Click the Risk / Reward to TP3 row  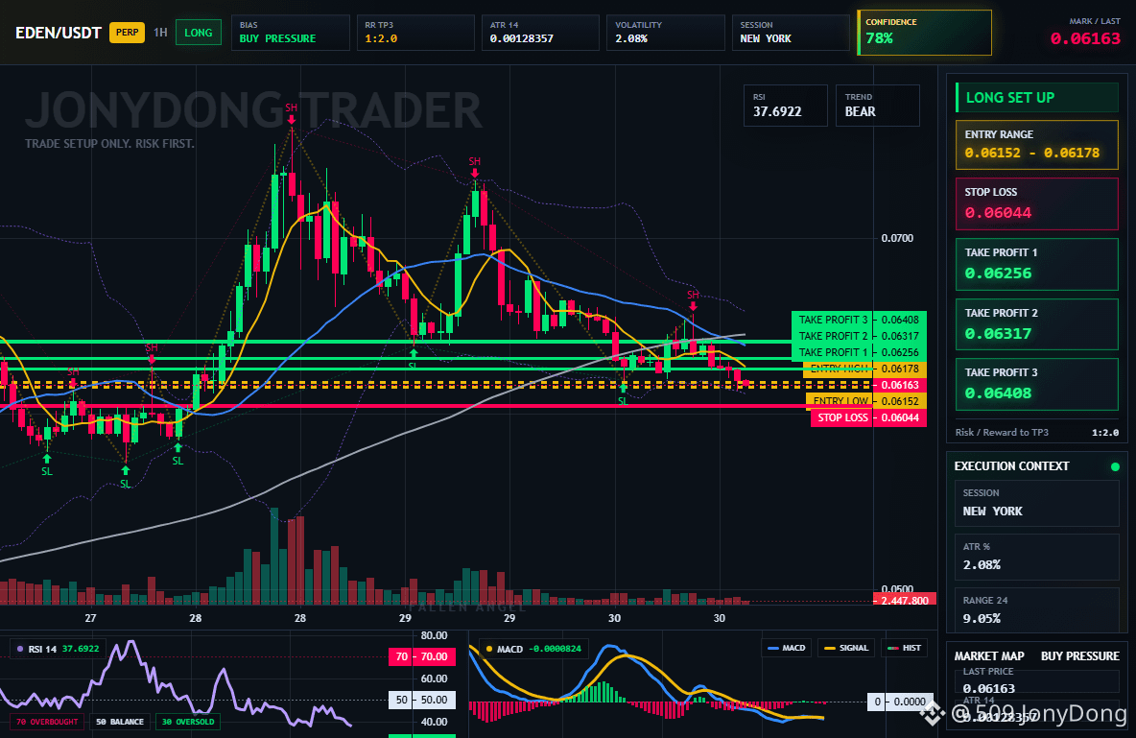pos(1037,432)
